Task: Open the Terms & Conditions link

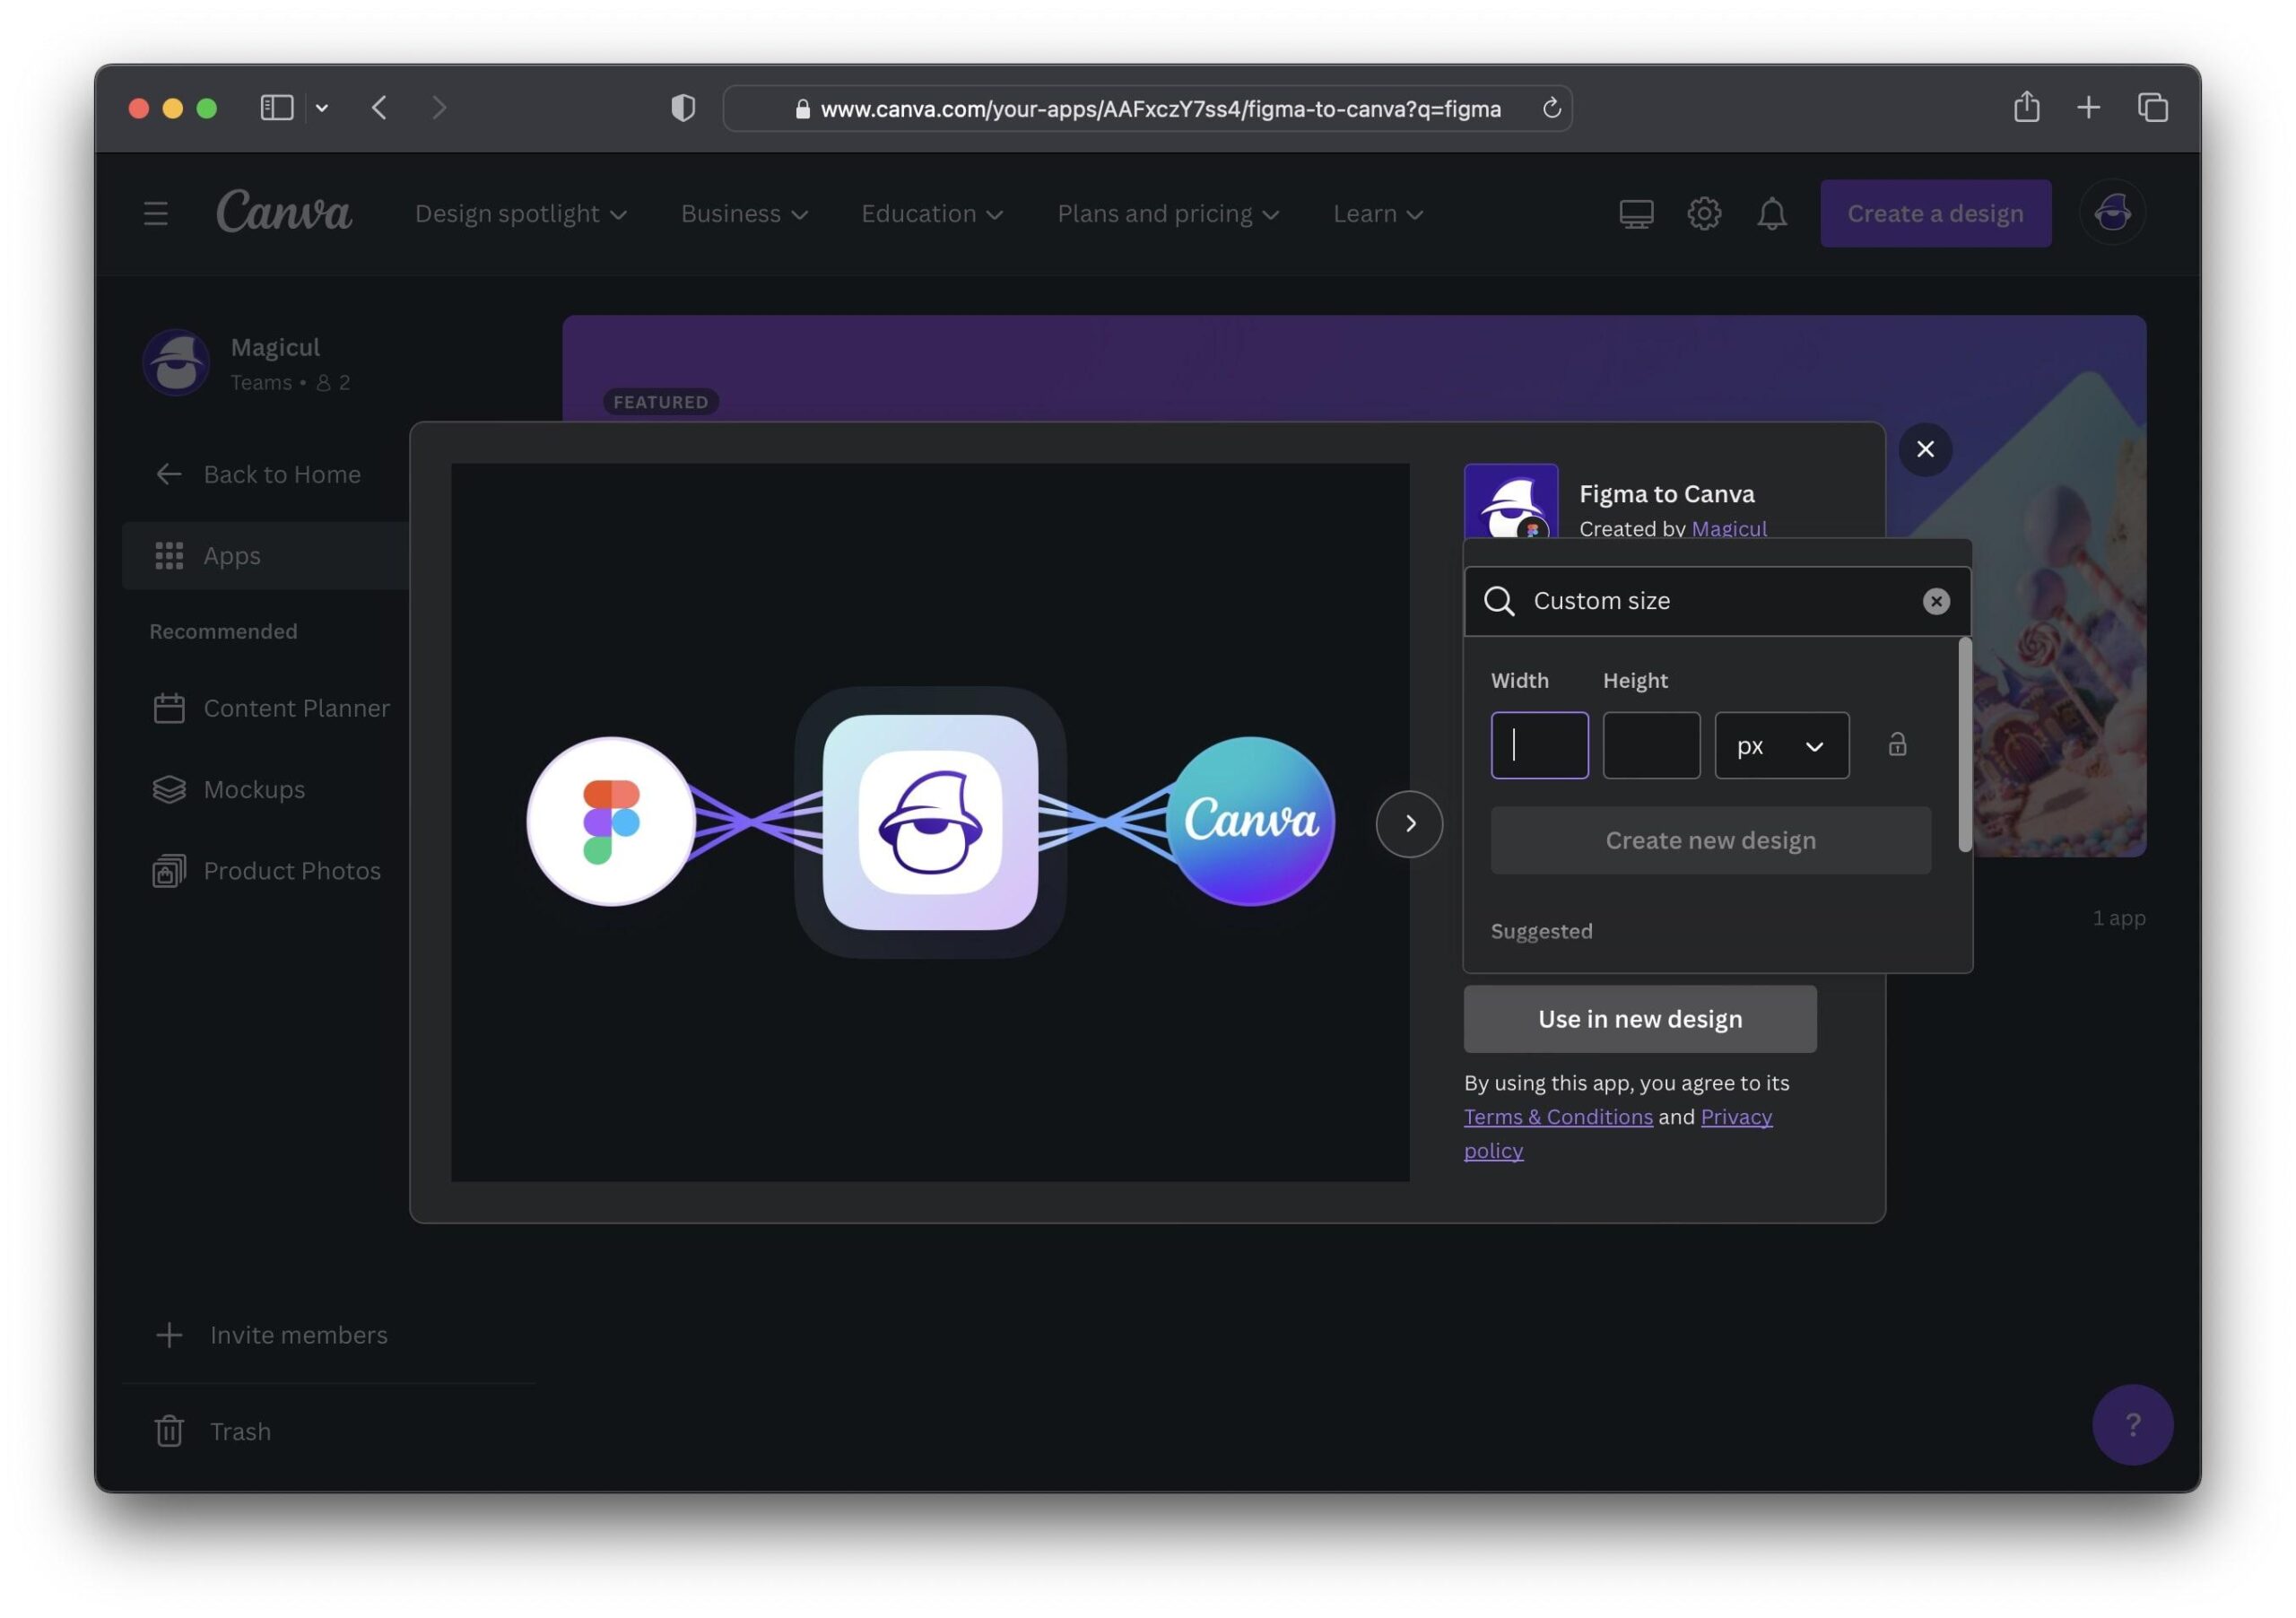Action: (x=1558, y=1116)
